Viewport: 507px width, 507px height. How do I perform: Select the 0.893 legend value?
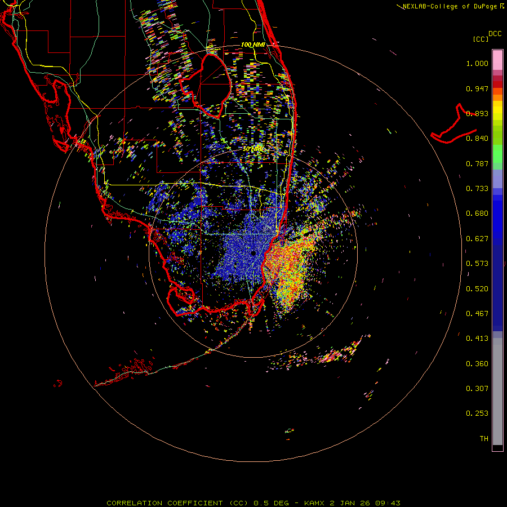click(477, 113)
